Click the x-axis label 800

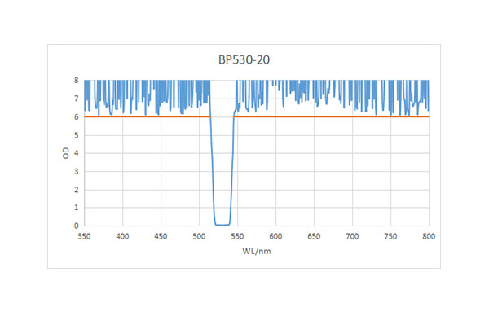point(429,236)
